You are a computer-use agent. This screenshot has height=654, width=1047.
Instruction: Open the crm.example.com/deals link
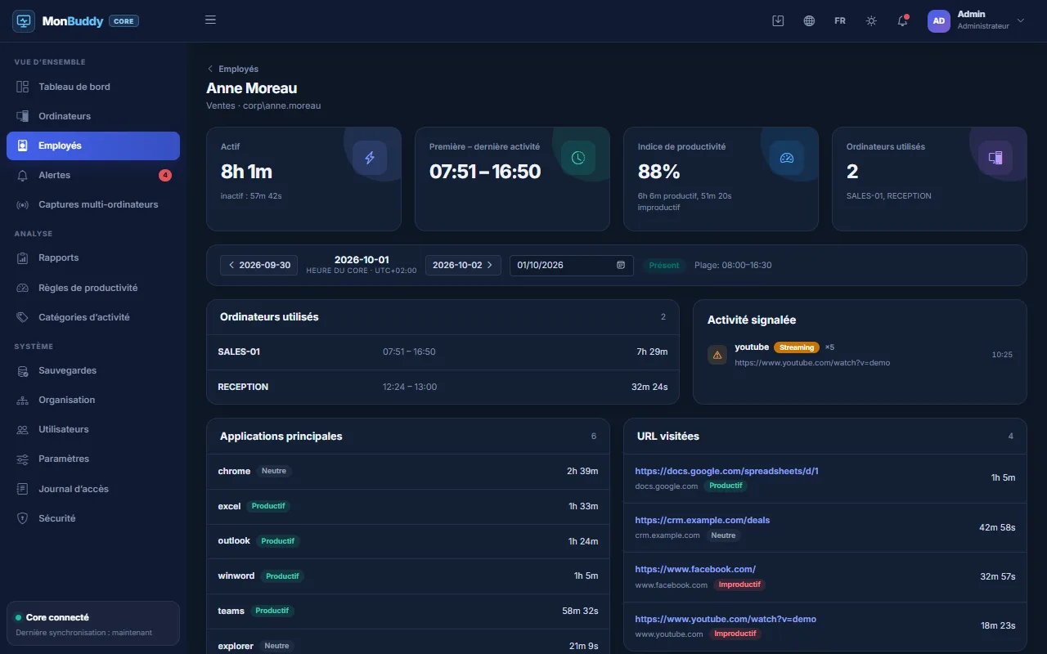(702, 520)
